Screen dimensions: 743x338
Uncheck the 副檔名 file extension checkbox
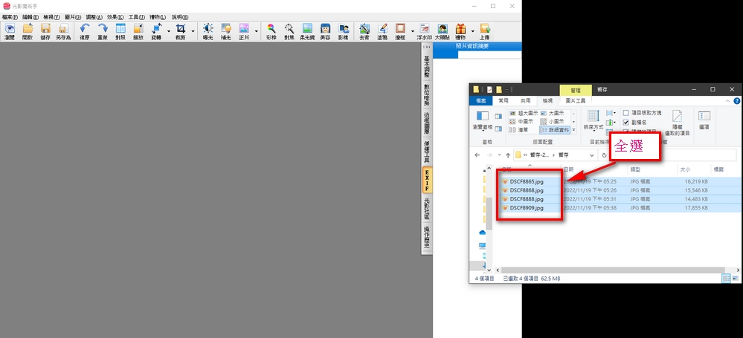pyautogui.click(x=625, y=121)
